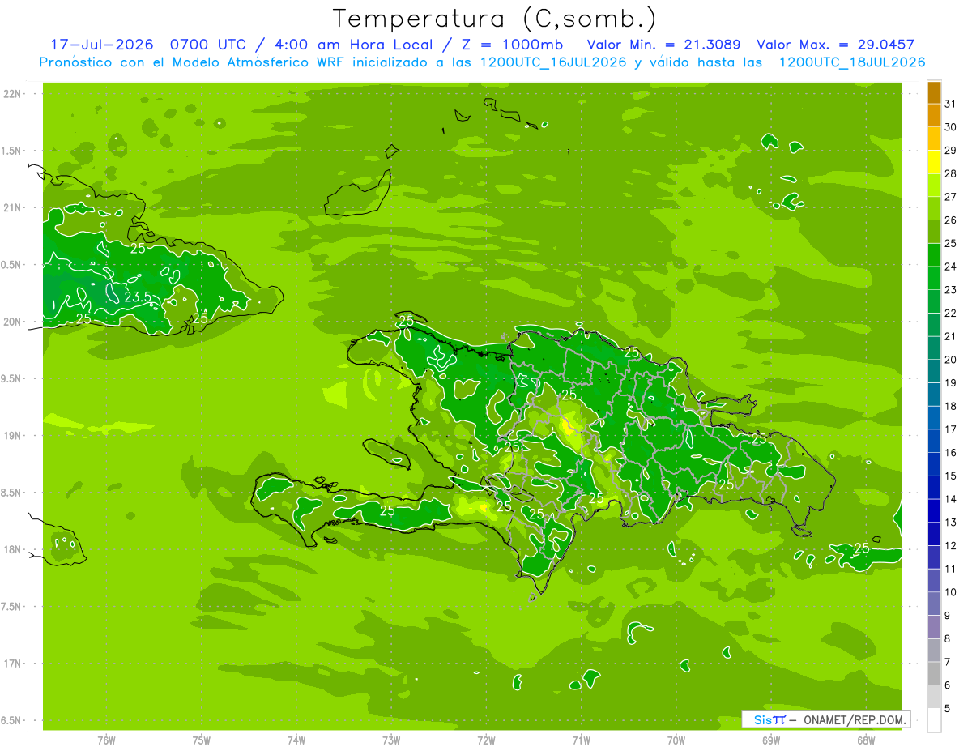Click the legend value '29'

(950, 151)
